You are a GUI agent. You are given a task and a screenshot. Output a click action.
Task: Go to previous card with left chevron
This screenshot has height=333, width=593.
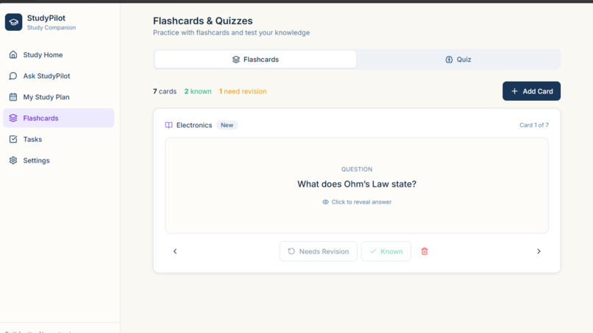click(x=175, y=251)
